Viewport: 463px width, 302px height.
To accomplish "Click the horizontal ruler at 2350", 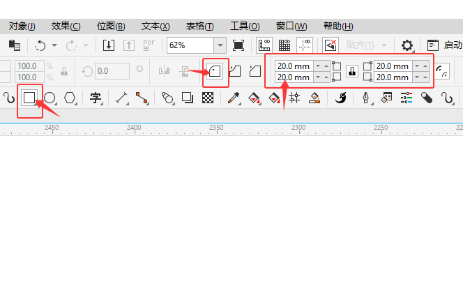I will tap(216, 128).
